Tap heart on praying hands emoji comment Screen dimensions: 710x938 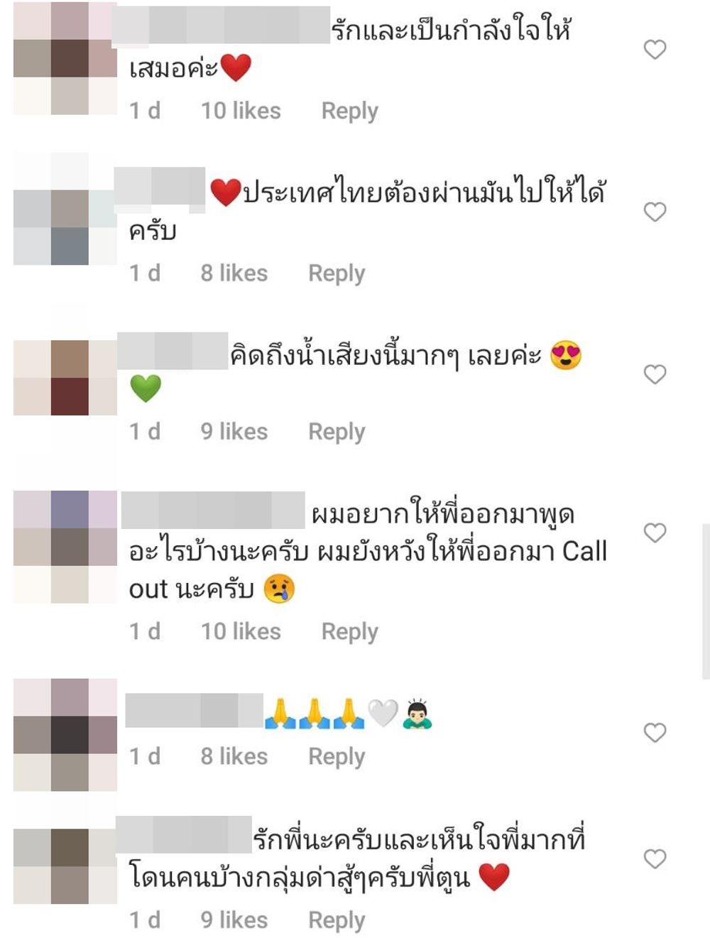click(x=655, y=732)
